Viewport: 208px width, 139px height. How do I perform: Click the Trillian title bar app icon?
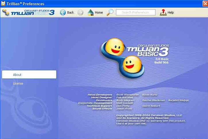[x=3, y=3]
